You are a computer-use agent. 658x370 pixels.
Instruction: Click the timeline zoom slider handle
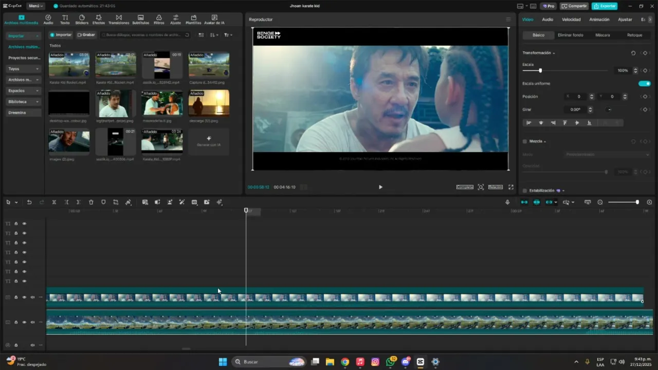click(x=637, y=202)
